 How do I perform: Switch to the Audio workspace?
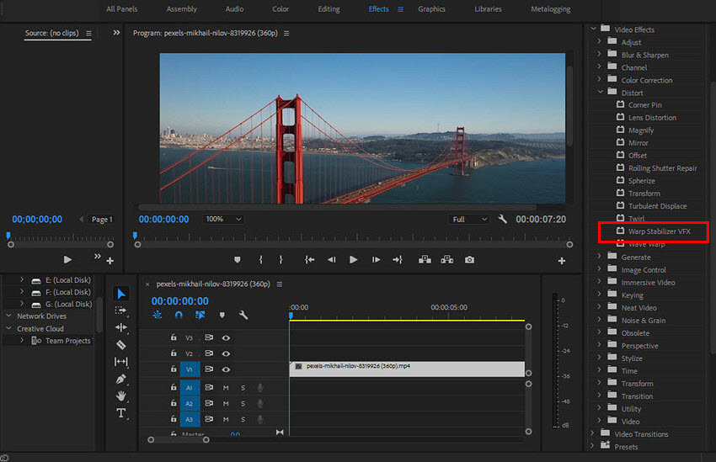pos(234,9)
